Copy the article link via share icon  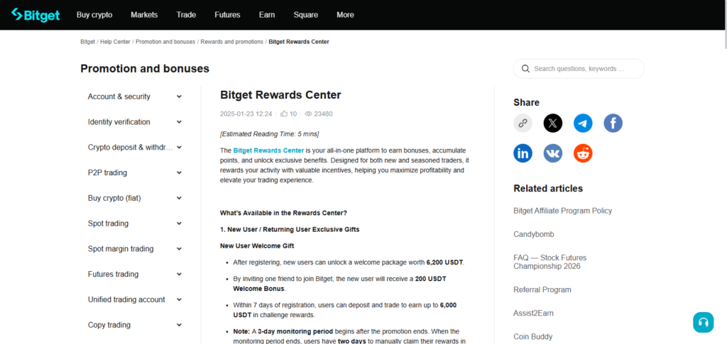point(523,123)
